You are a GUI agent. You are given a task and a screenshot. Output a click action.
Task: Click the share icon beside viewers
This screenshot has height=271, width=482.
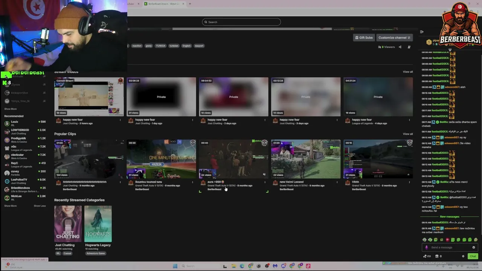400,47
